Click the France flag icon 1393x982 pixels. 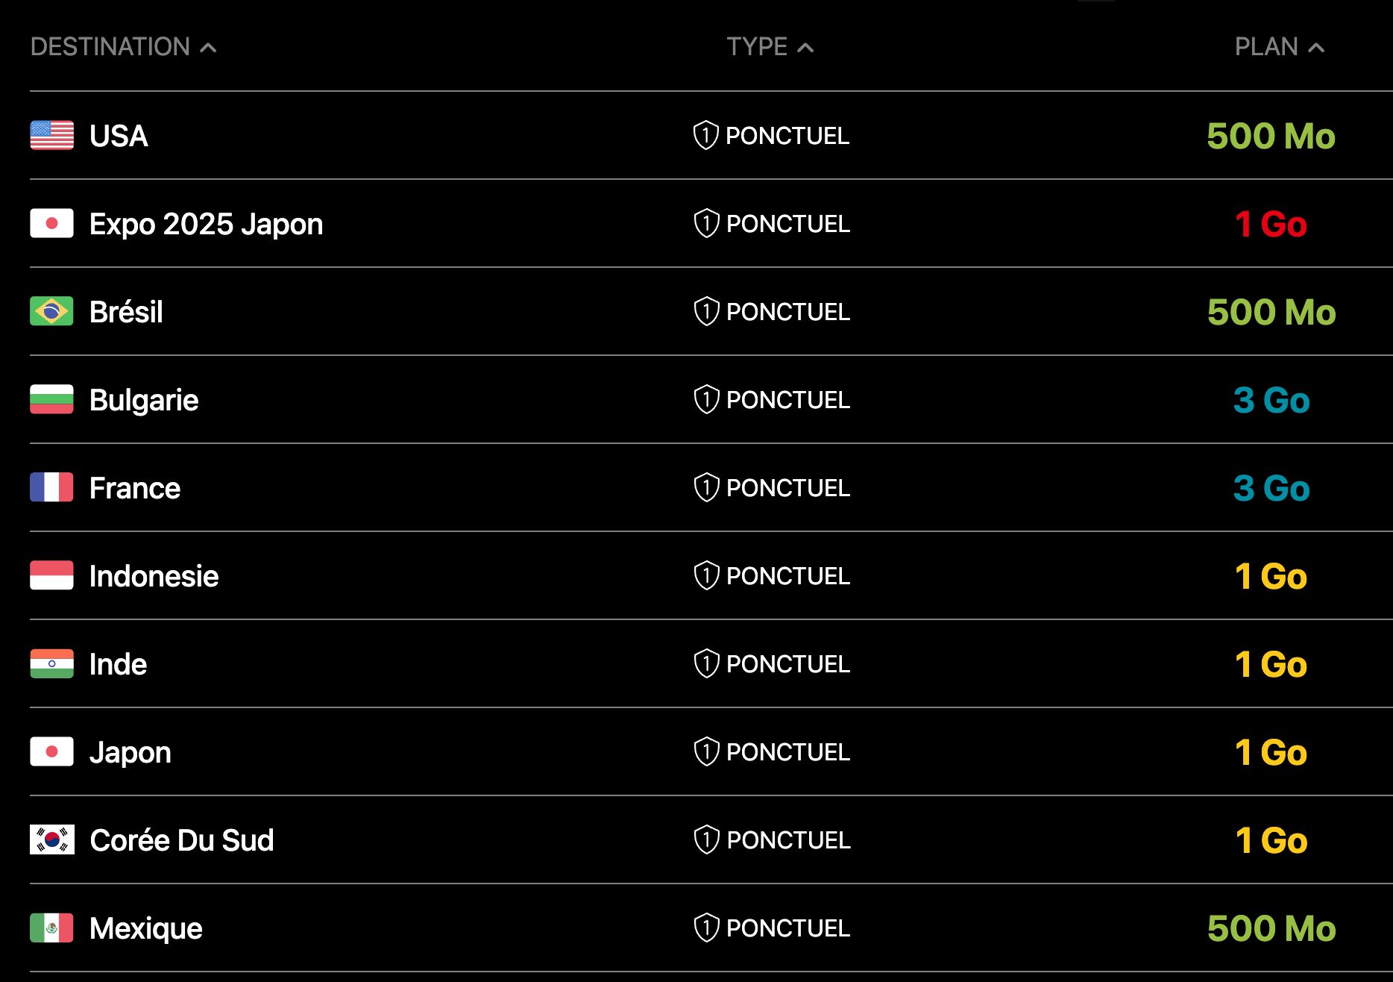[51, 488]
